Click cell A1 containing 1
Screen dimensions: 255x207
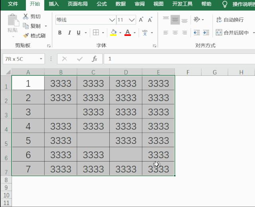coord(28,83)
